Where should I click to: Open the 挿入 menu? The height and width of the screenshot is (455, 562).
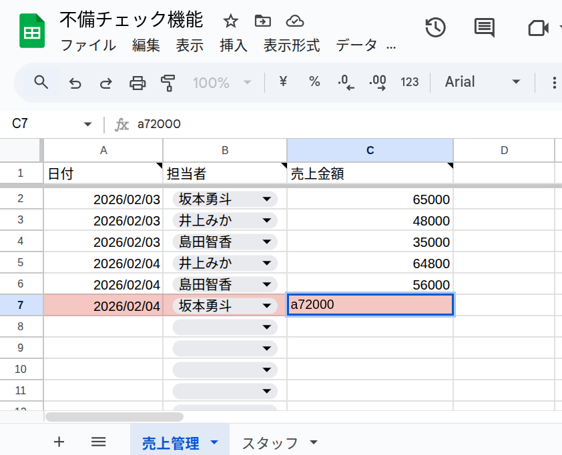[x=233, y=46]
